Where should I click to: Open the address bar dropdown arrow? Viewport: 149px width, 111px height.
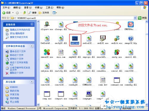click(x=135, y=18)
